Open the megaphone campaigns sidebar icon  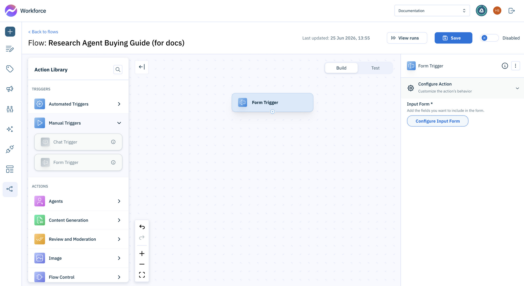click(10, 89)
